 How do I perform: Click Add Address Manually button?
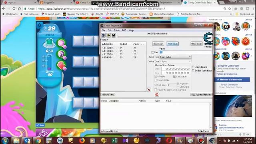(x=201, y=94)
